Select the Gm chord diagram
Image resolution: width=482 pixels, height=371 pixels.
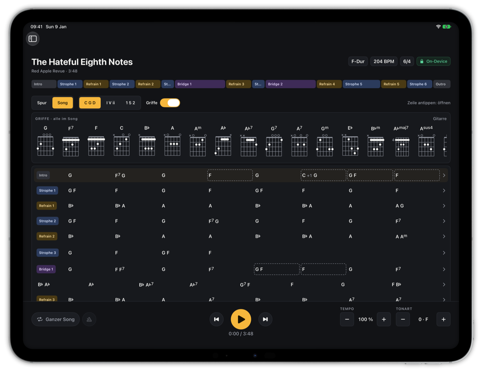coord(325,141)
